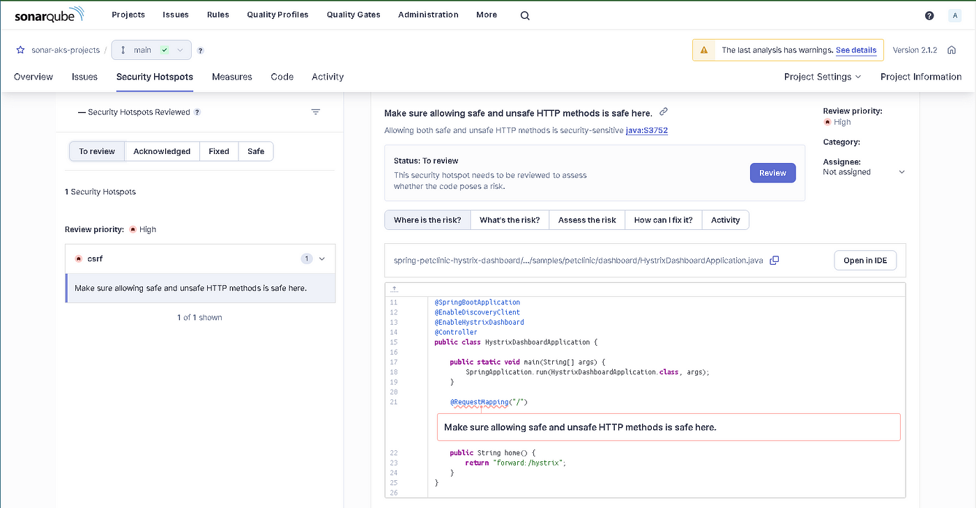Click the branch help icon next to main

[200, 50]
